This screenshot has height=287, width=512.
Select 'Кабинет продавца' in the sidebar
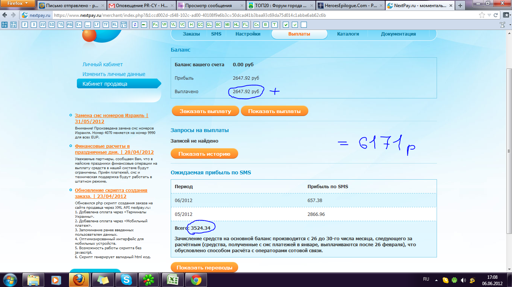tap(119, 84)
